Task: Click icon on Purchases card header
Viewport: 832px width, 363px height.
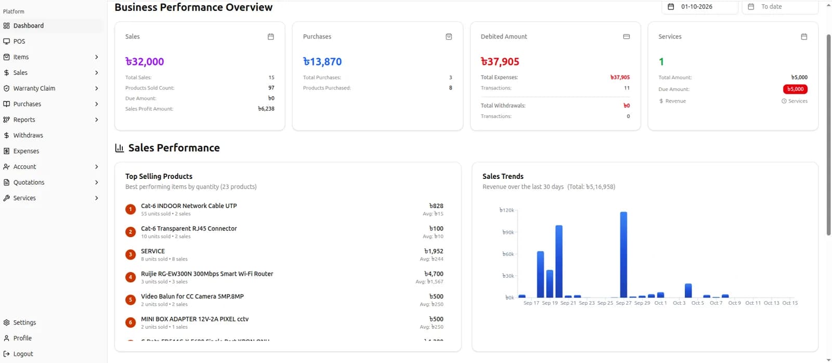Action: 449,36
